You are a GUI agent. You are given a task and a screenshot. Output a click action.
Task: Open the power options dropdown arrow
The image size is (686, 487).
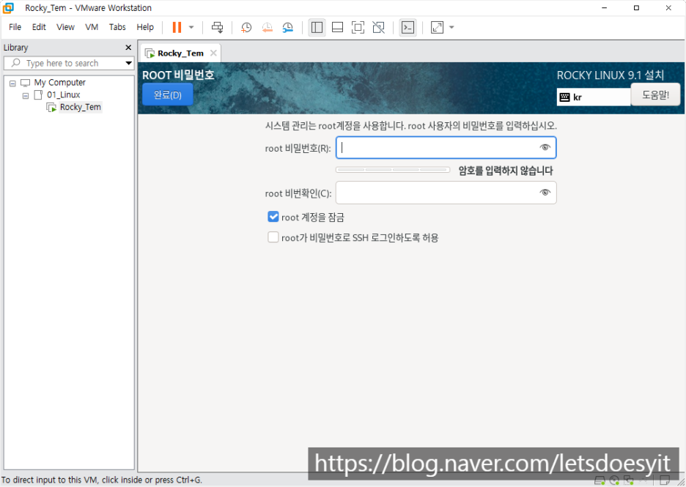pos(191,28)
